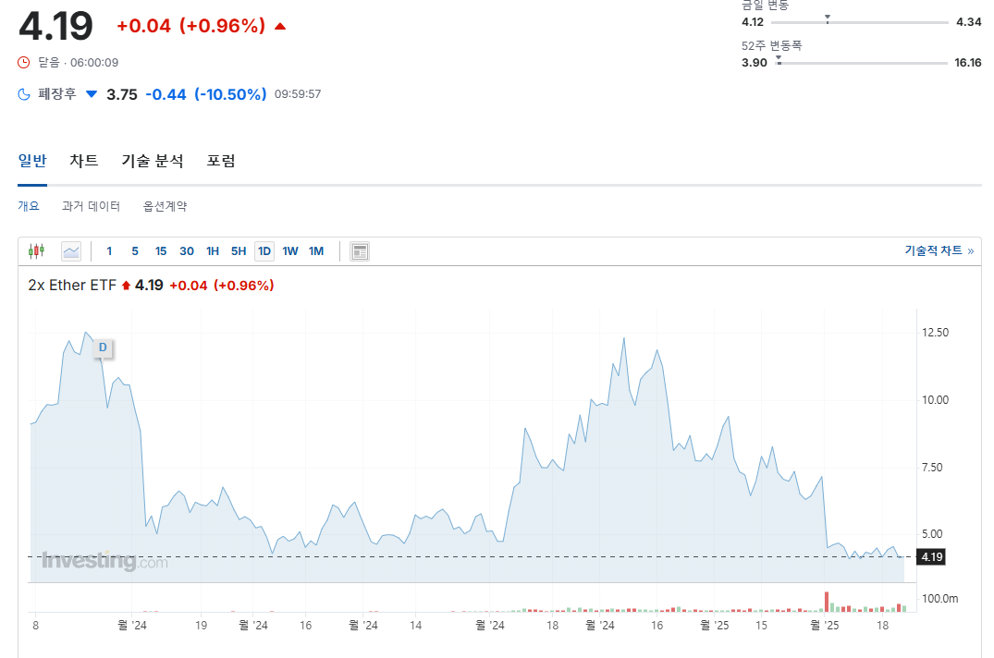Click the 2x Ether ETF chart title
Screen dimensions: 994x658
click(72, 286)
